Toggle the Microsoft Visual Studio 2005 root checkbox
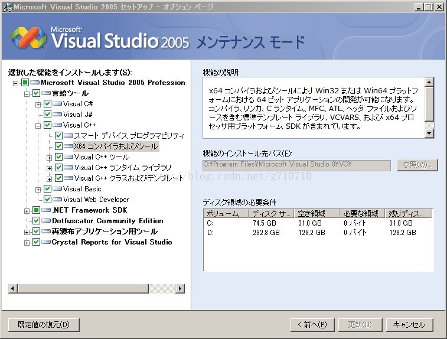This screenshot has width=447, height=339. [x=25, y=83]
